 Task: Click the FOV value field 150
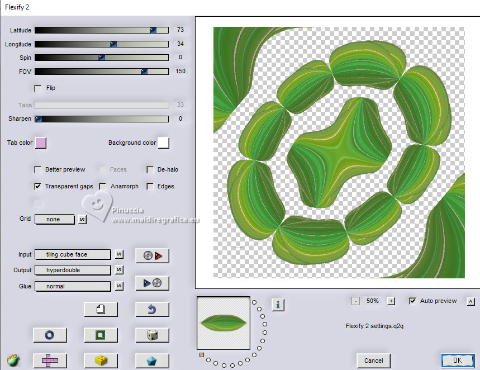pos(180,71)
